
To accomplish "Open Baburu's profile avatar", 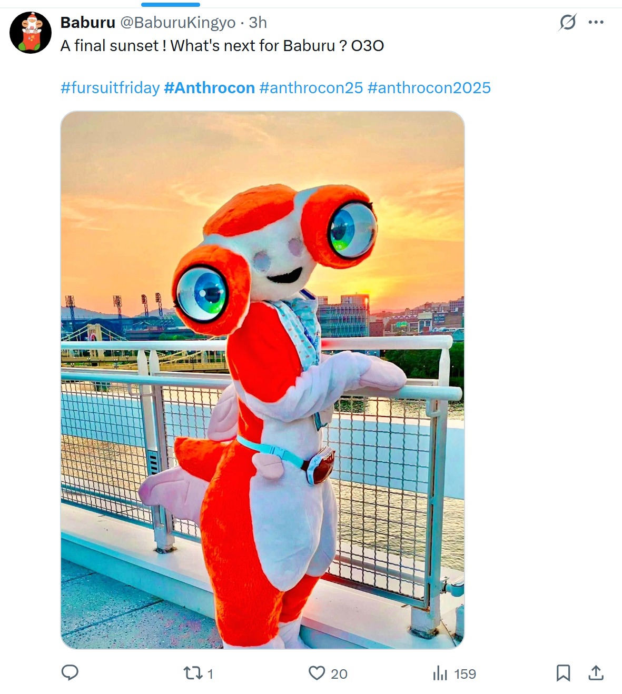I will pyautogui.click(x=31, y=33).
